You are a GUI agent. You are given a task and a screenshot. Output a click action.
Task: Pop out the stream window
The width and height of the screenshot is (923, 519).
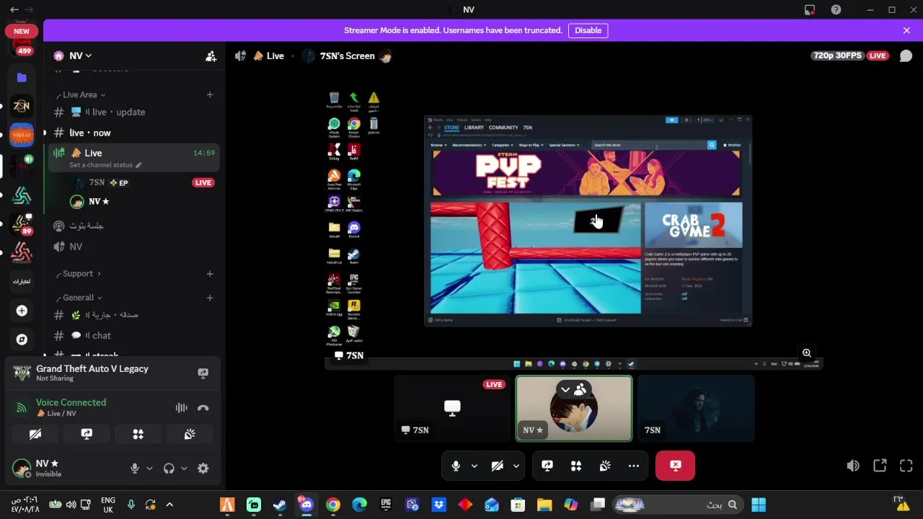pyautogui.click(x=880, y=466)
